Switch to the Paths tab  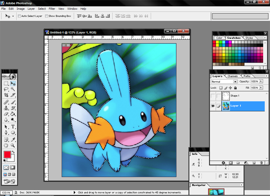247,76
